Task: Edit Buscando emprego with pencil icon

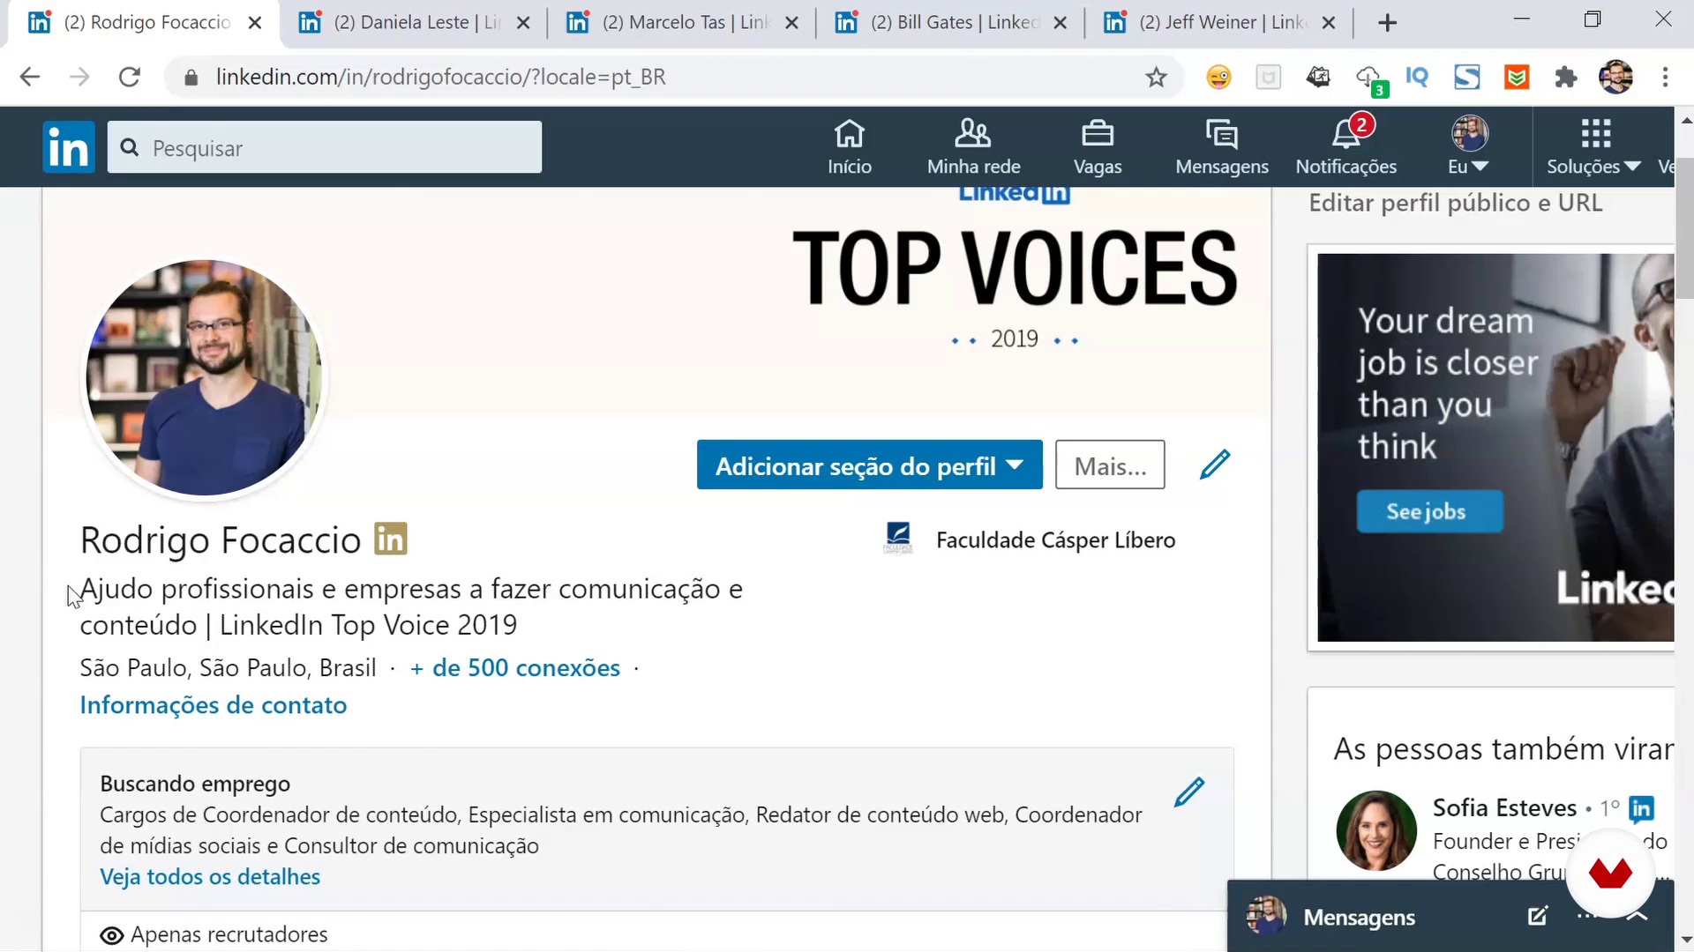Action: tap(1189, 792)
